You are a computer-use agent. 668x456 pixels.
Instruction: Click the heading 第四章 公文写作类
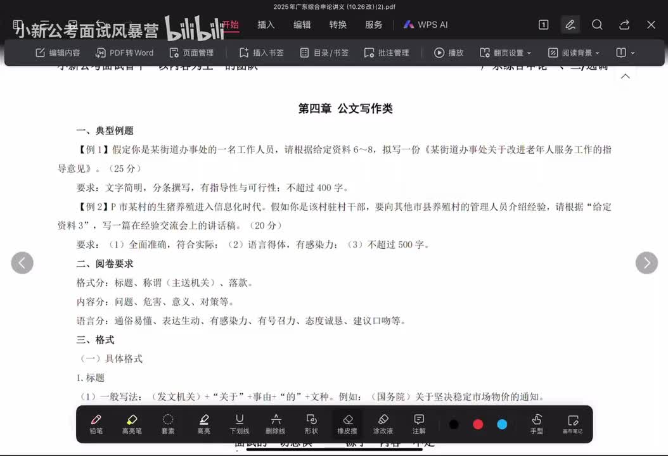point(345,108)
